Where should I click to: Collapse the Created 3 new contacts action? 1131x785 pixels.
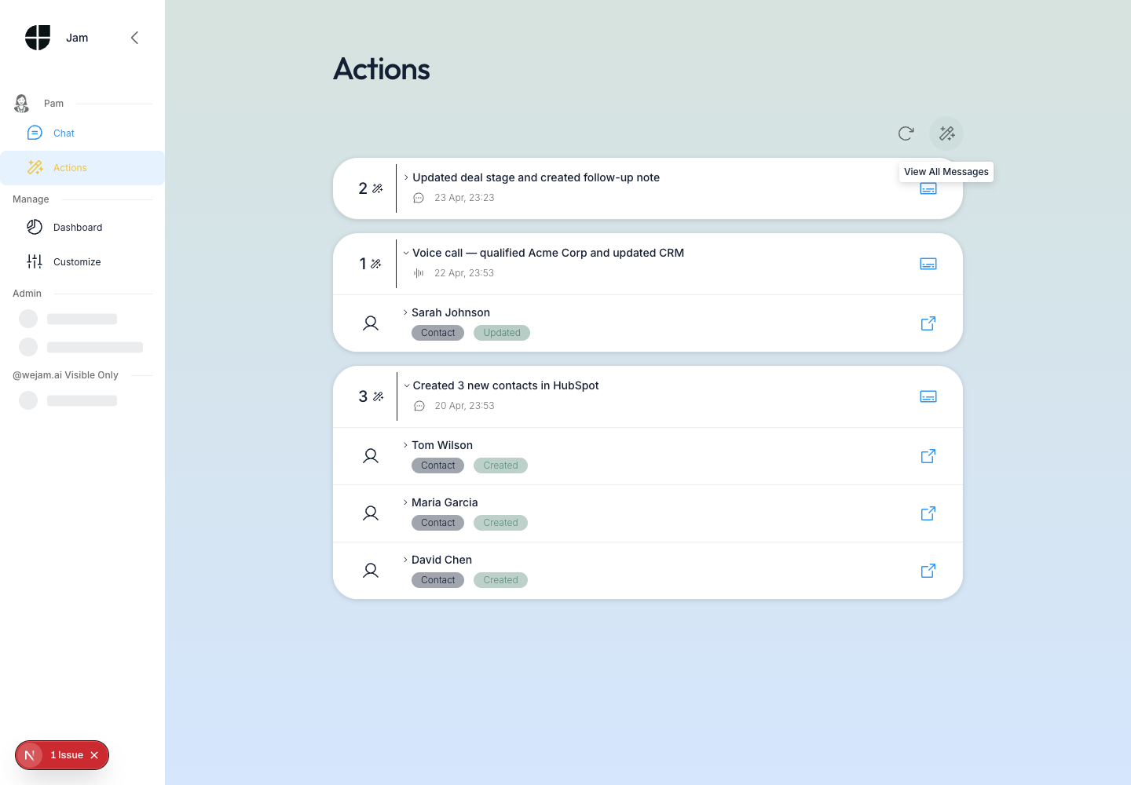point(406,385)
